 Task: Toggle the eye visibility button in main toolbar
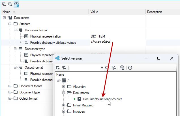point(16,4)
